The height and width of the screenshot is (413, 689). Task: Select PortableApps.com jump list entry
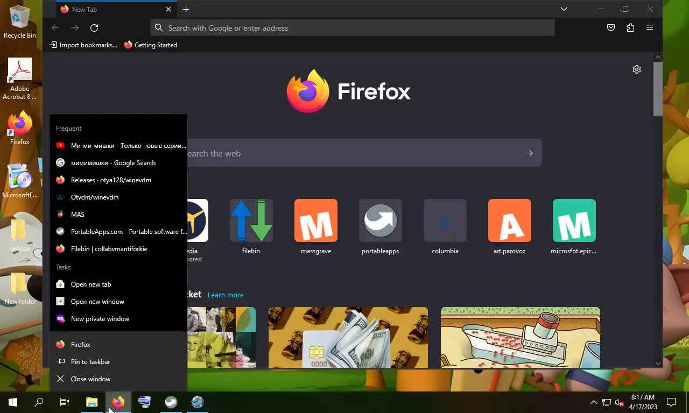pos(118,231)
